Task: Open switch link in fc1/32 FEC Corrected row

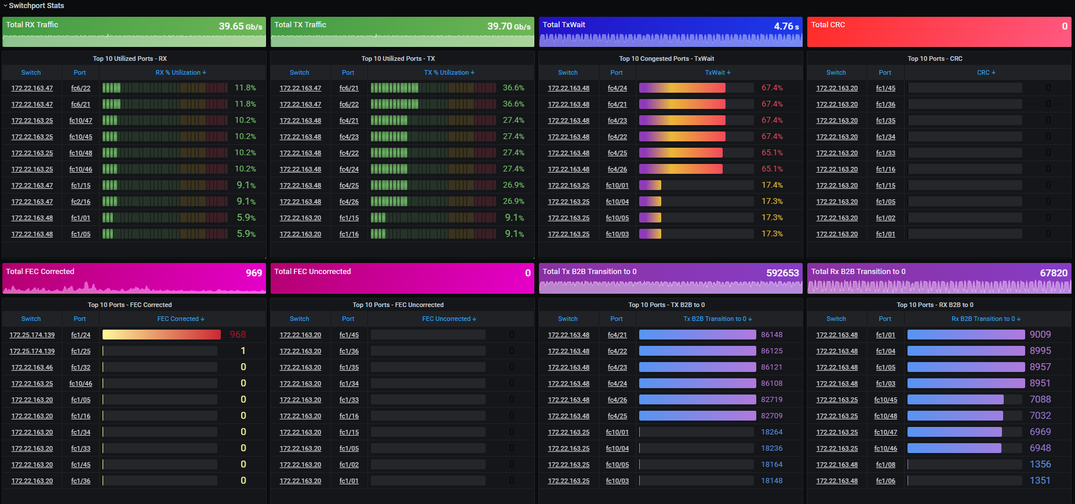Action: click(x=32, y=367)
